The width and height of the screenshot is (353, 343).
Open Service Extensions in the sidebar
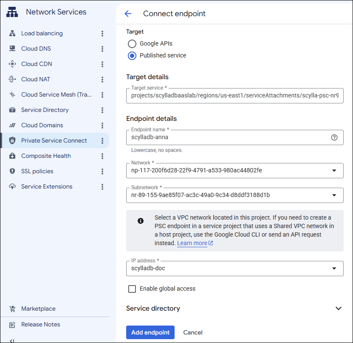(x=47, y=186)
